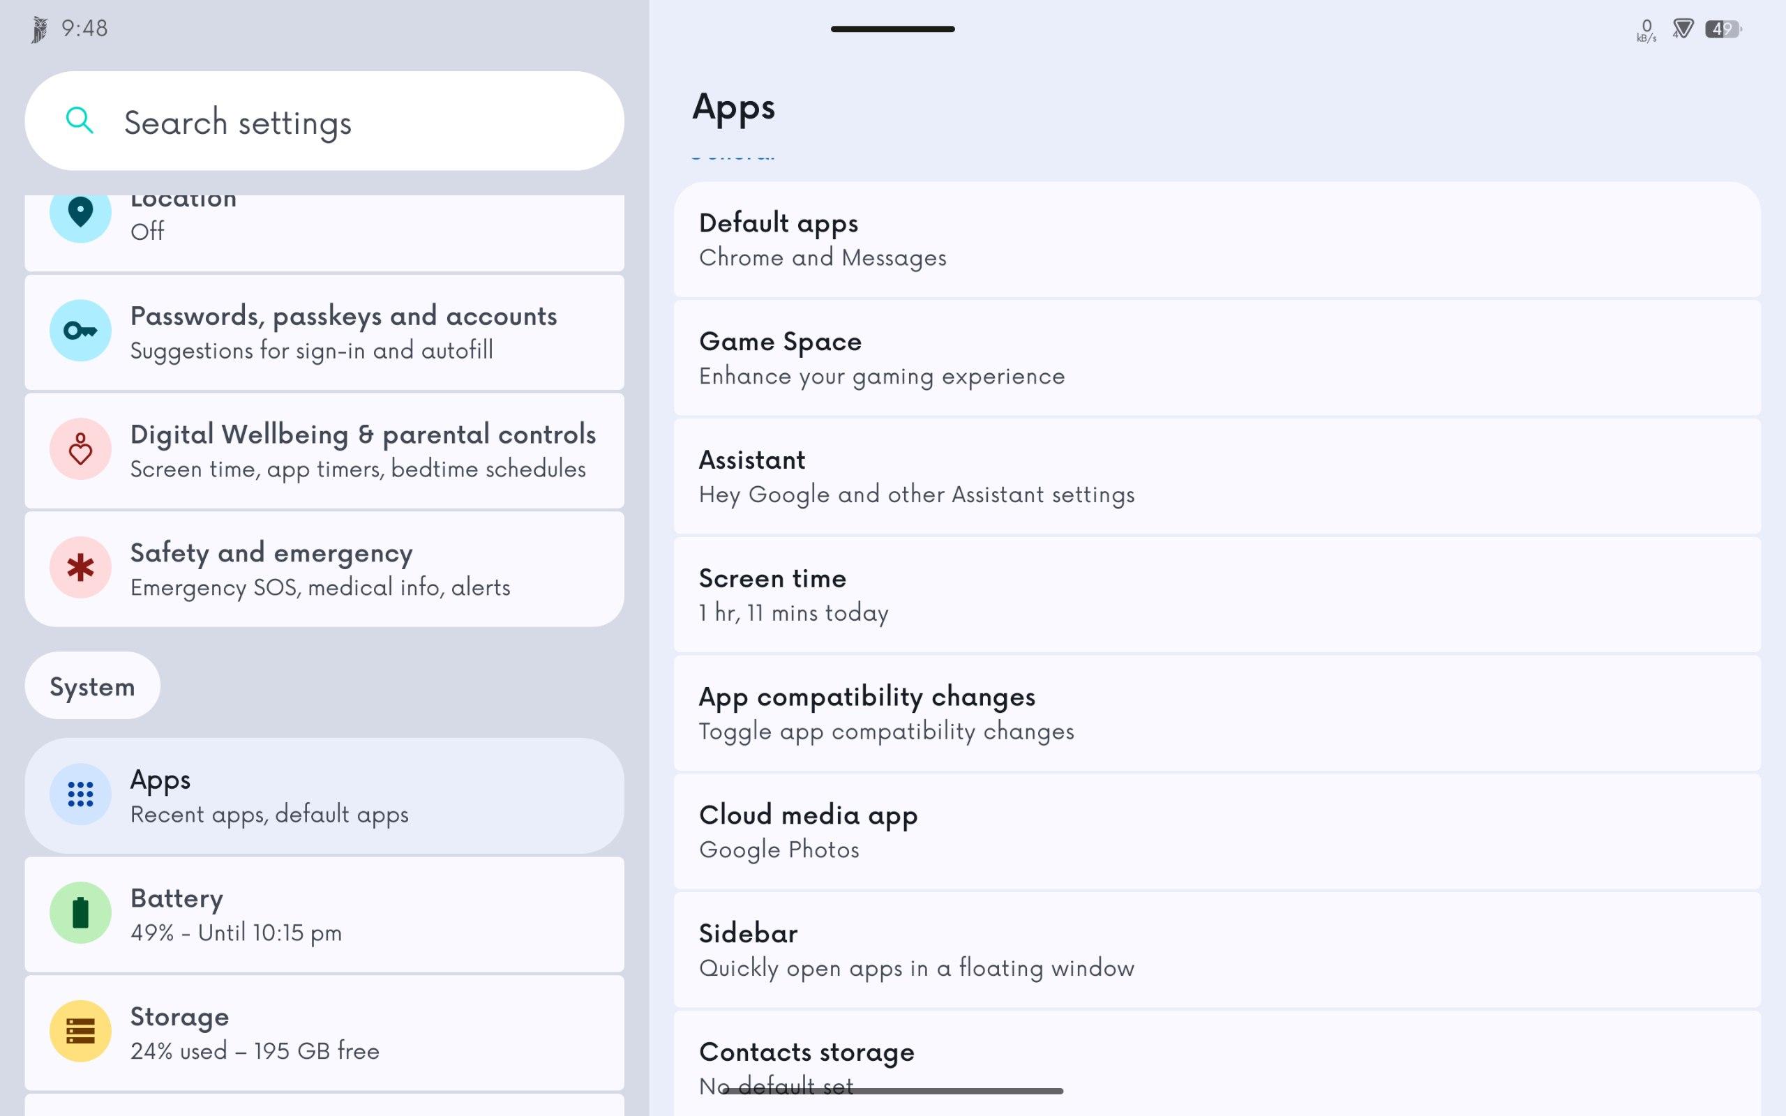The height and width of the screenshot is (1116, 1786).
Task: Tap the Apps grid icon
Action: (80, 794)
